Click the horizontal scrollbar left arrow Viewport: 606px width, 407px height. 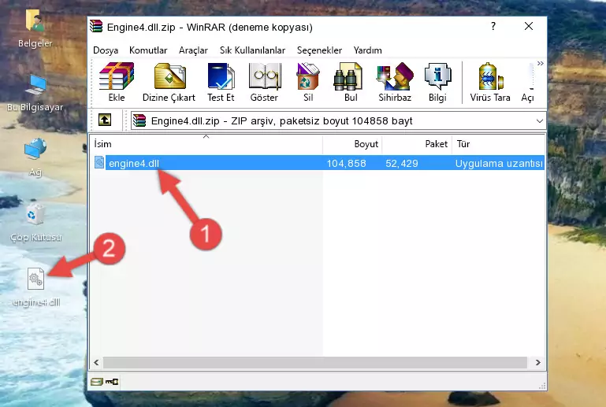[x=96, y=362]
